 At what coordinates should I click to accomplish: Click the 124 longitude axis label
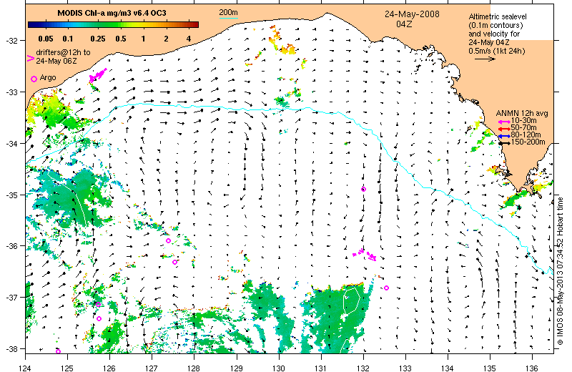(x=25, y=368)
